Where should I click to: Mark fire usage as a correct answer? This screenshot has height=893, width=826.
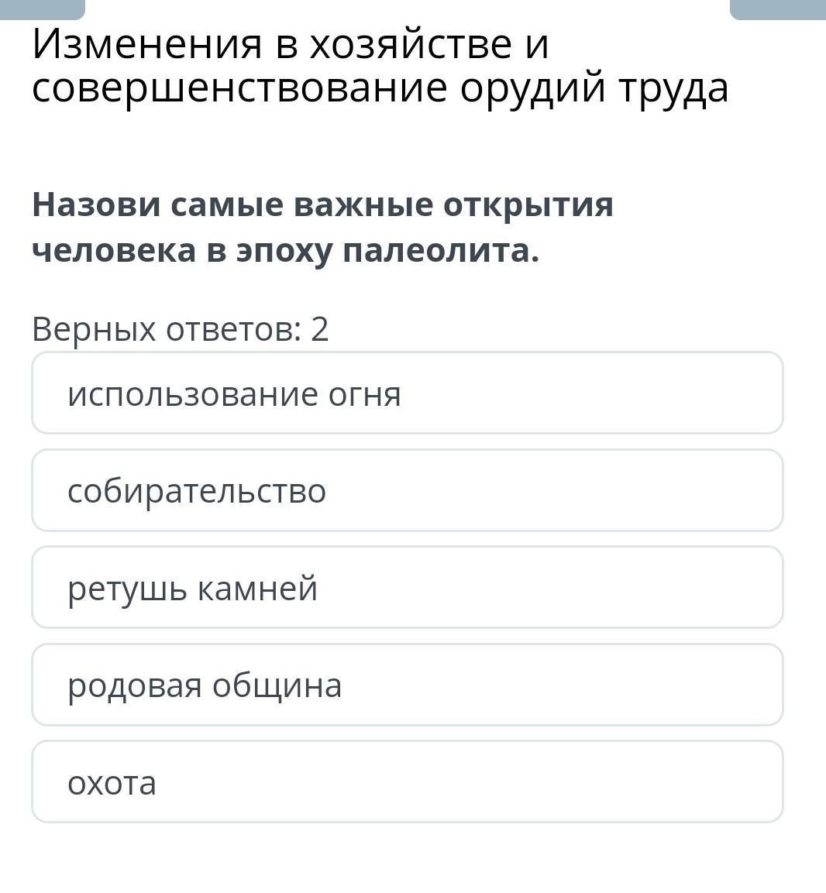(x=408, y=393)
